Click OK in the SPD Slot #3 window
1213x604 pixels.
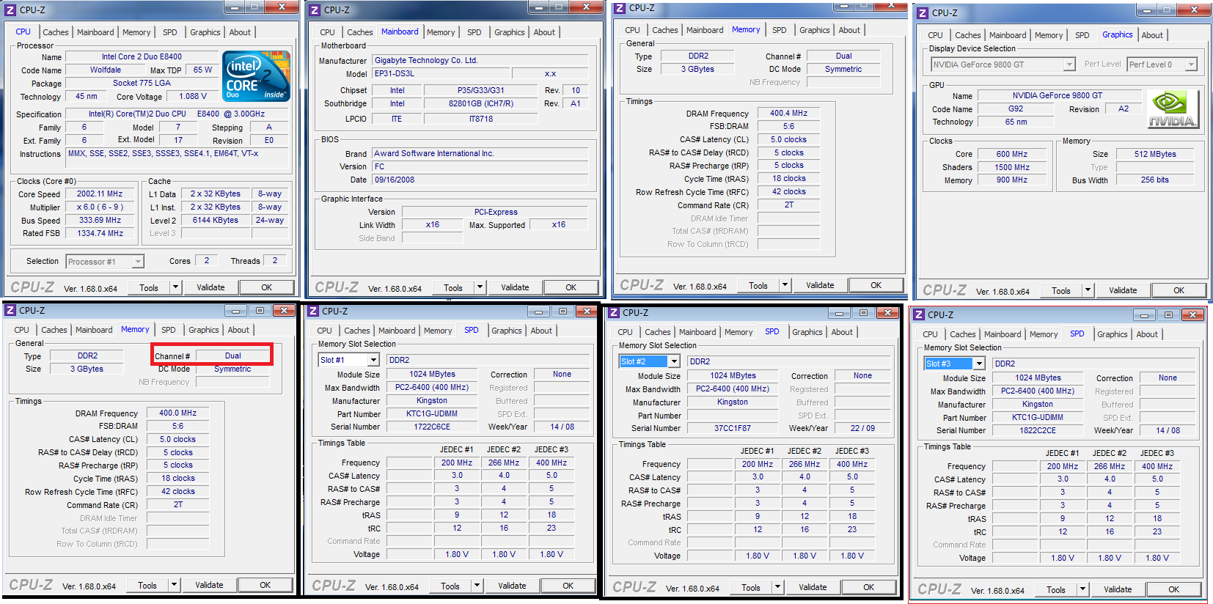pos(1174,589)
